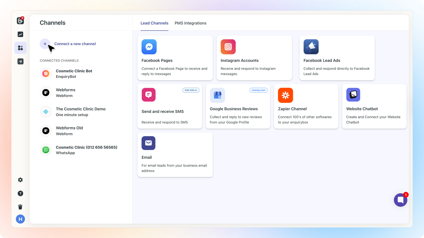The image size is (424, 238).
Task: Click 'Receive and respond to SMS' description
Action: click(165, 122)
